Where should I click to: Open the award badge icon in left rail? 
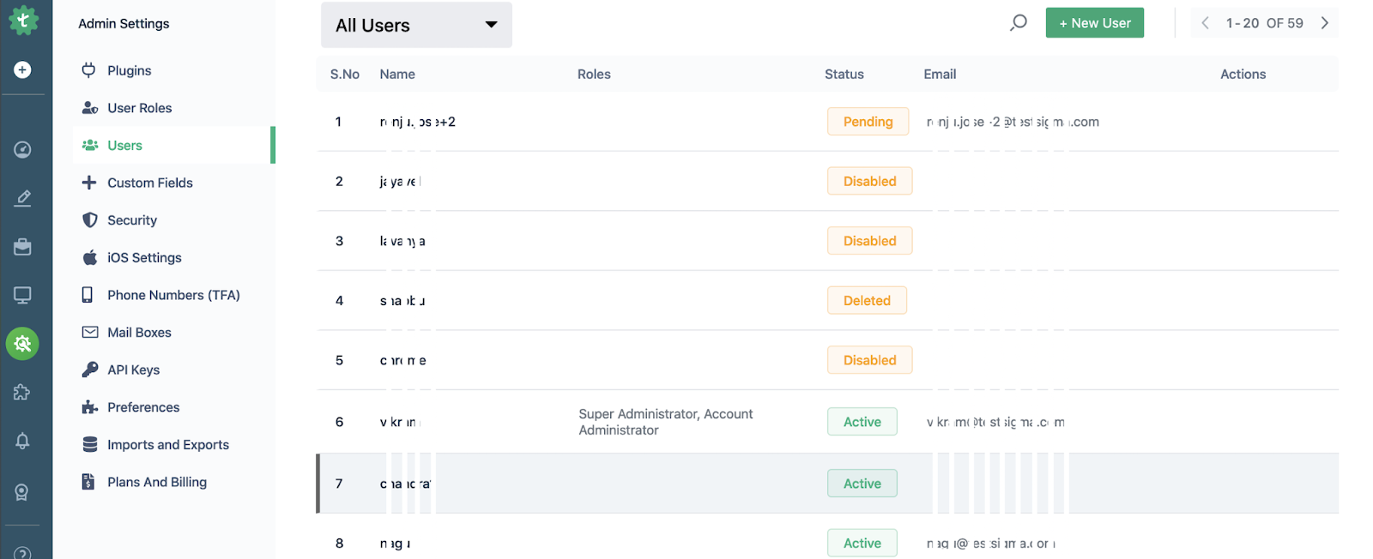click(x=22, y=492)
